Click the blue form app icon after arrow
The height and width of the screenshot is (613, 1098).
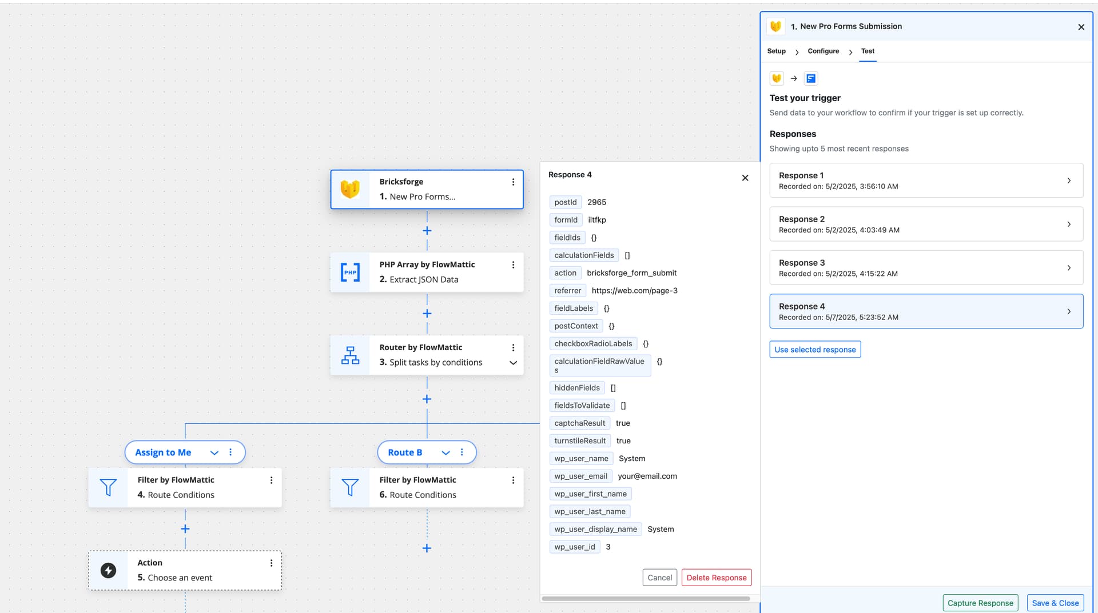811,78
